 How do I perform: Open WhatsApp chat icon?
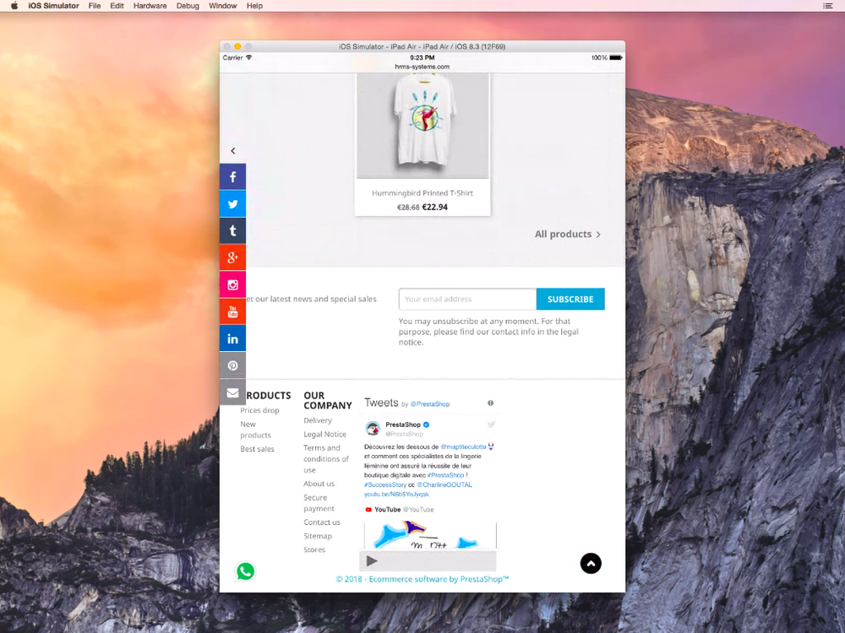click(x=245, y=571)
